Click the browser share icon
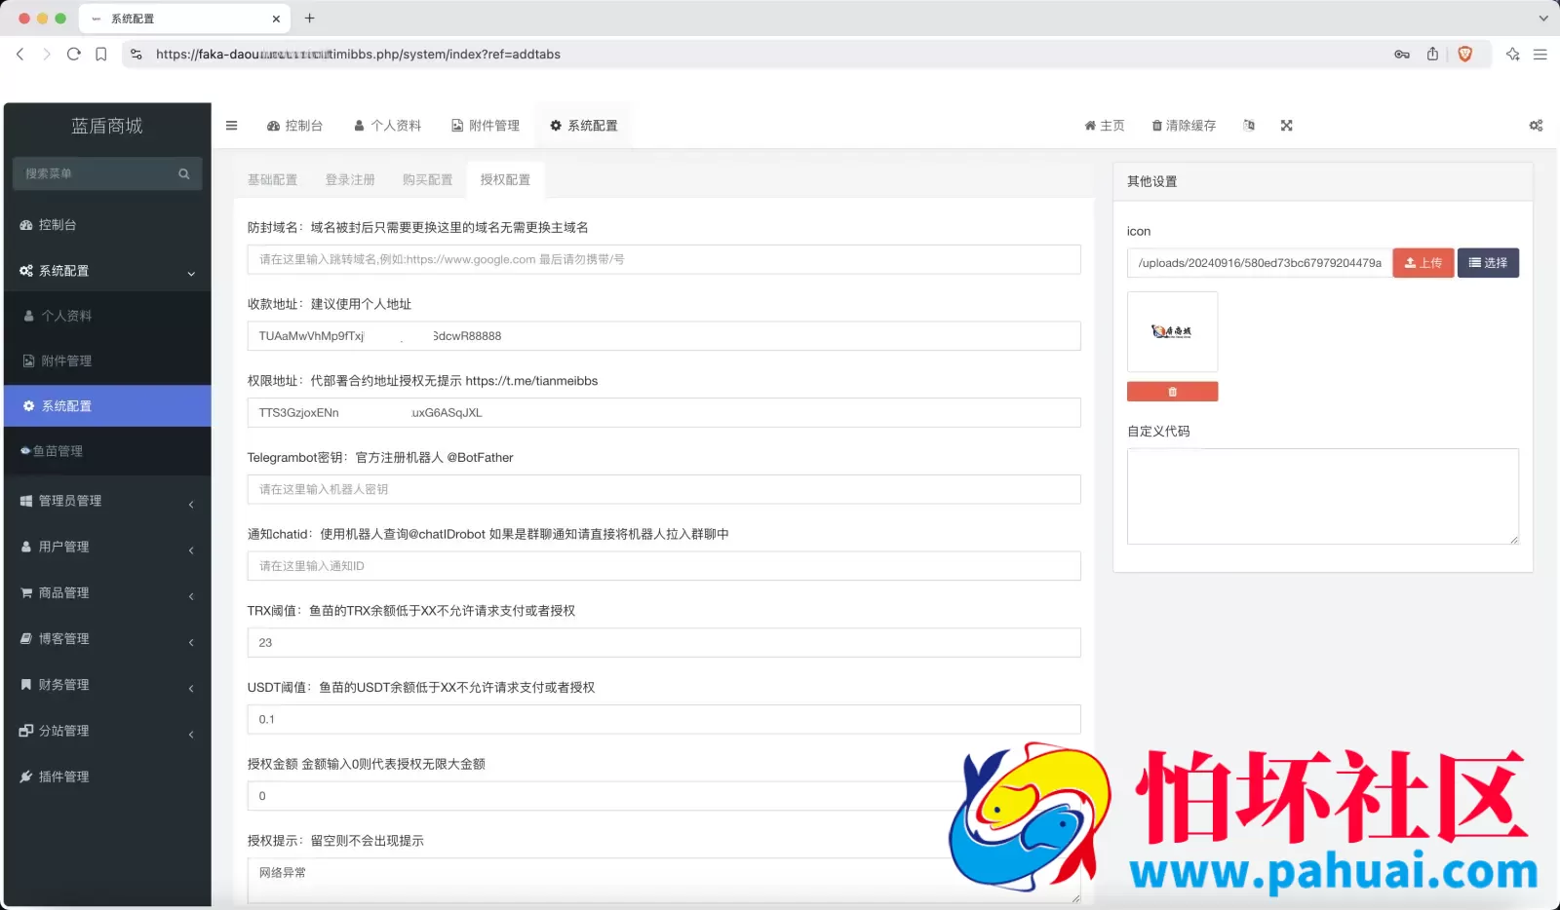This screenshot has width=1560, height=910. pyautogui.click(x=1432, y=55)
